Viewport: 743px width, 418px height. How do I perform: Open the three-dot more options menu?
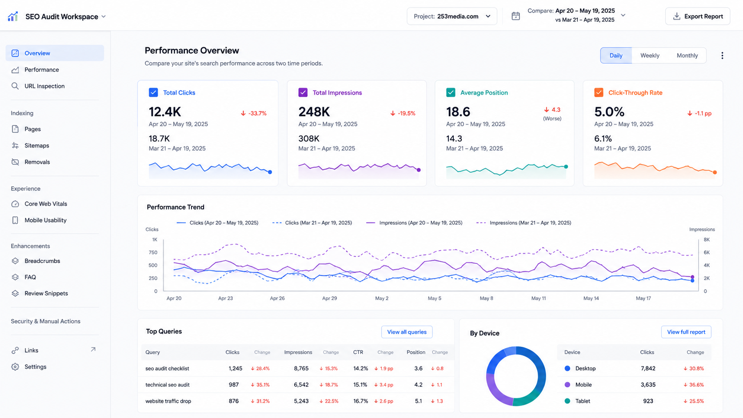click(x=722, y=56)
